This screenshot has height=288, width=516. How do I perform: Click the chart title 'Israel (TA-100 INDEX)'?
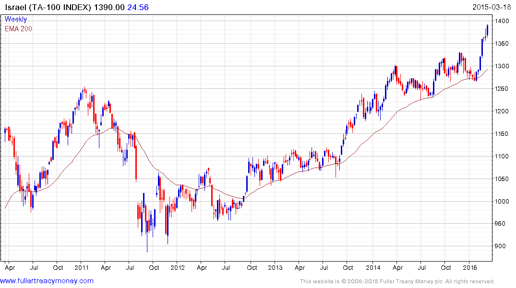click(48, 7)
